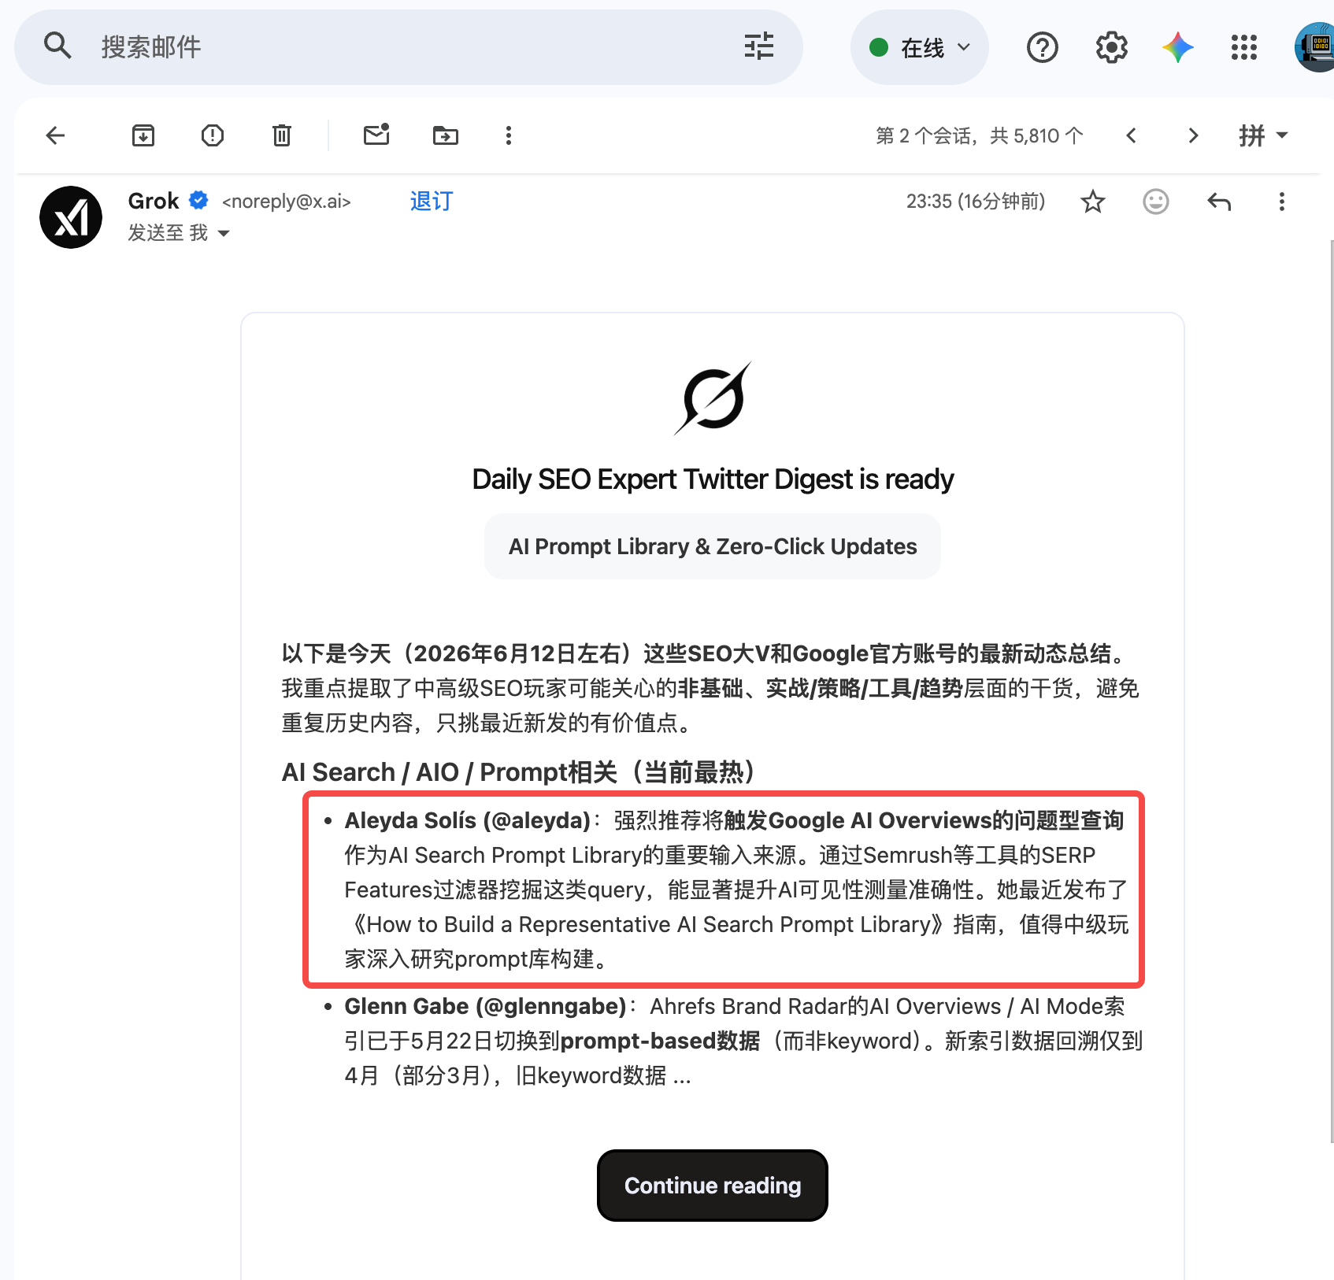
Task: Report this email as spam
Action: point(213,135)
